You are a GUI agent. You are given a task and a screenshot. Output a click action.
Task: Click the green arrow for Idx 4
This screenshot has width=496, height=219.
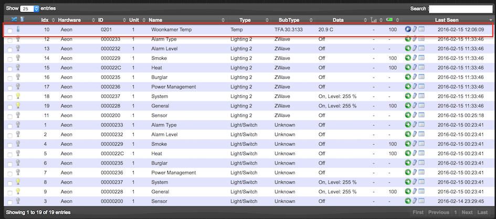pos(408,144)
